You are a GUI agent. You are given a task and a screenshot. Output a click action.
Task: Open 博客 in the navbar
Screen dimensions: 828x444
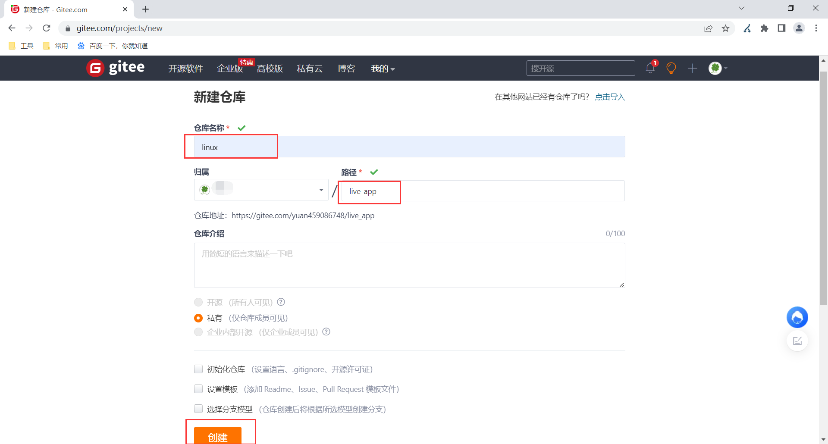click(346, 69)
